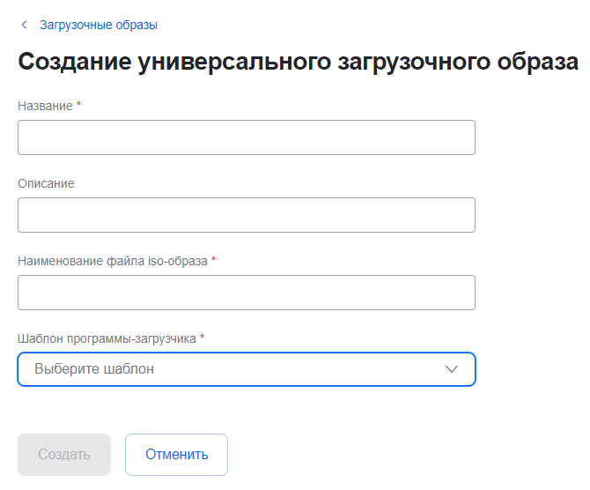
Task: Click the asterisk after Шаблон программы-загрузчика
Action: coord(203,338)
